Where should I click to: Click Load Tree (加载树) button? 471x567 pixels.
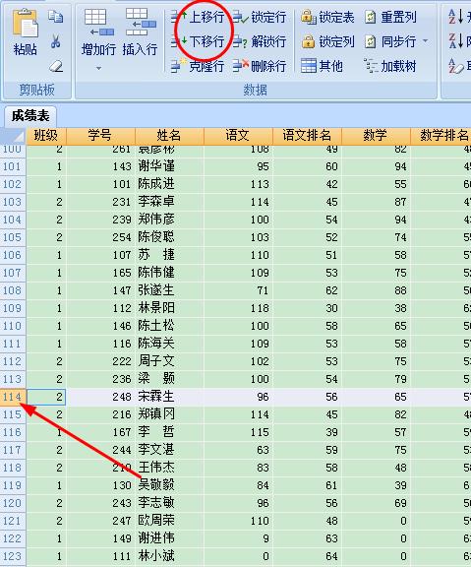[x=390, y=66]
